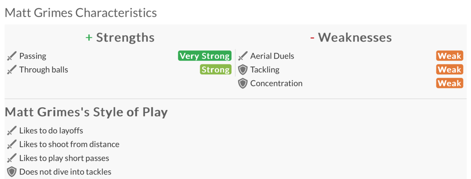The width and height of the screenshot is (471, 179).
Task: Click the Through balls strength label
Action: pyautogui.click(x=43, y=70)
